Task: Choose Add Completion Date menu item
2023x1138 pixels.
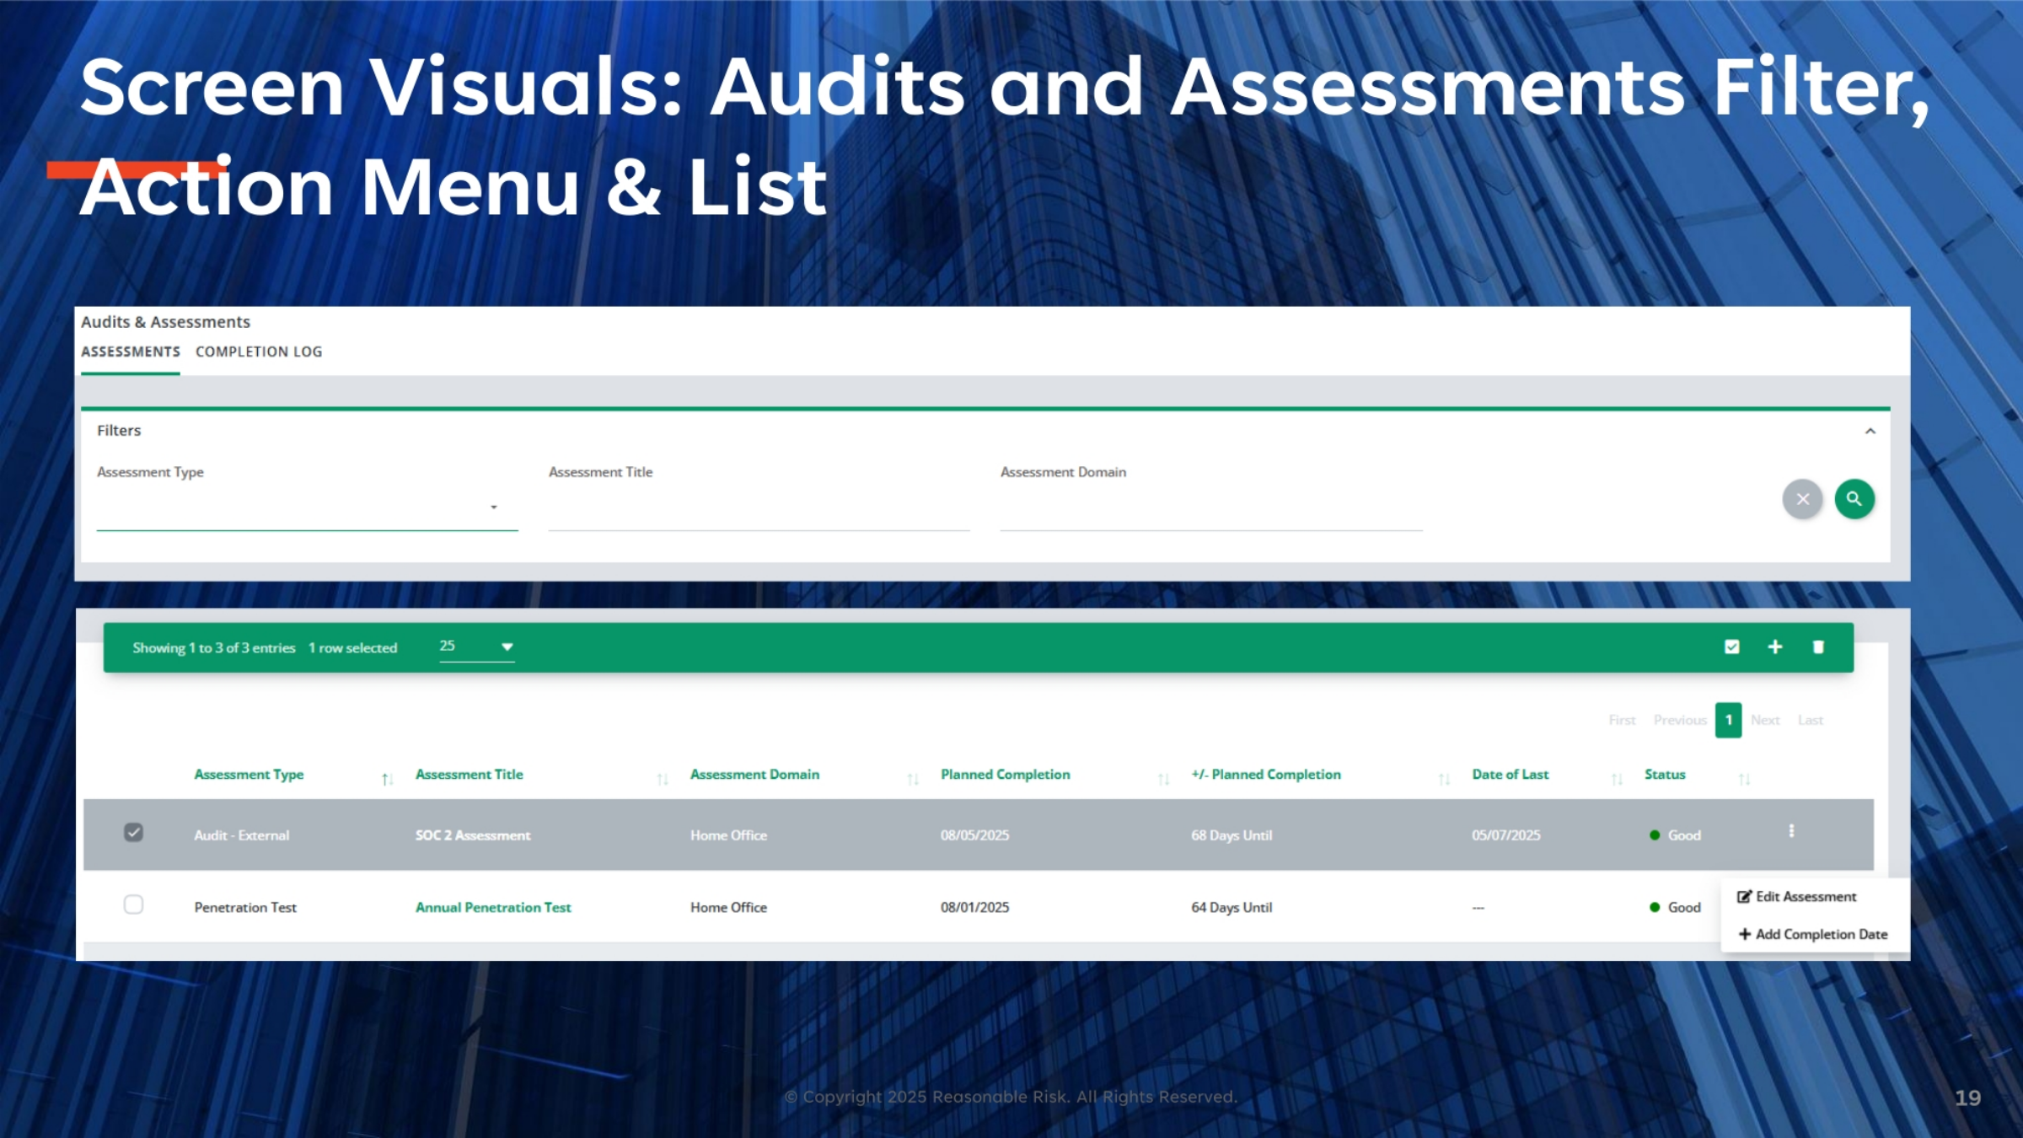Action: tap(1812, 934)
